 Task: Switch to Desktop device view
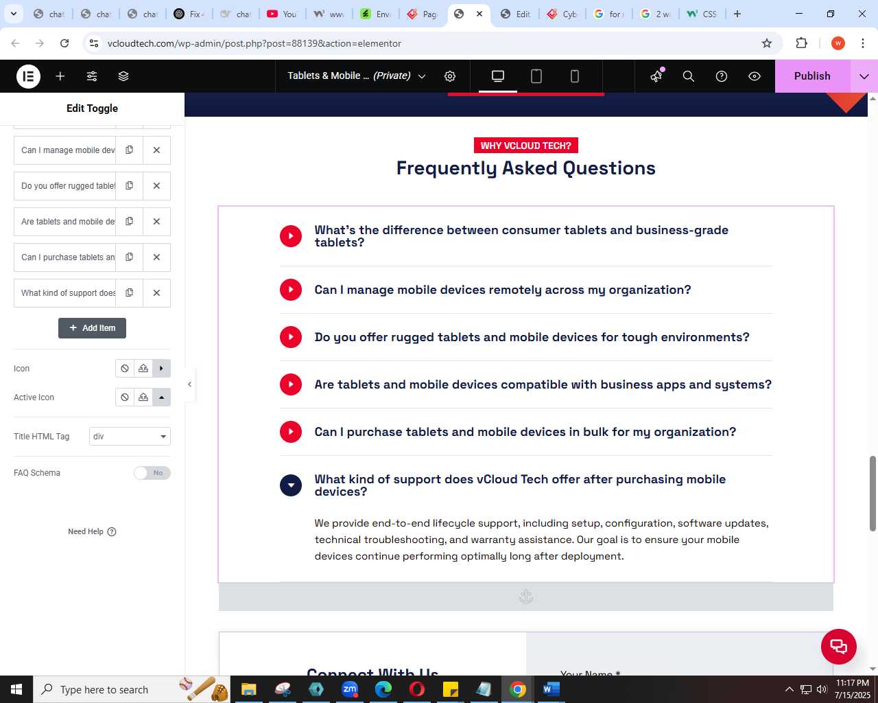click(x=498, y=76)
